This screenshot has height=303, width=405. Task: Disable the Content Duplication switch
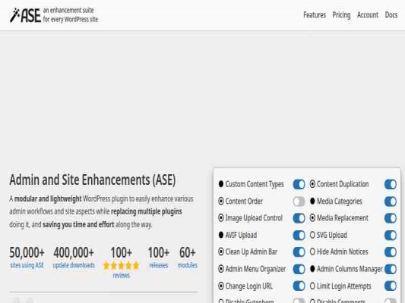pos(391,184)
